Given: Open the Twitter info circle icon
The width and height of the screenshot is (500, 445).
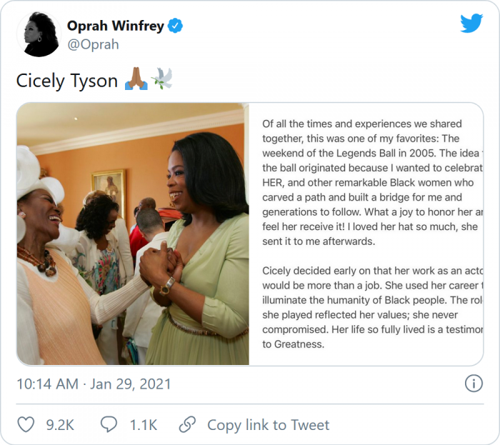Looking at the screenshot, I should 474,384.
